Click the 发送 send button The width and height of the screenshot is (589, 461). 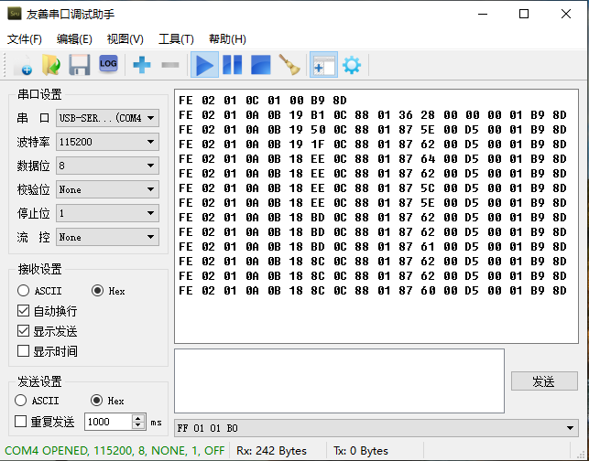pyautogui.click(x=544, y=381)
